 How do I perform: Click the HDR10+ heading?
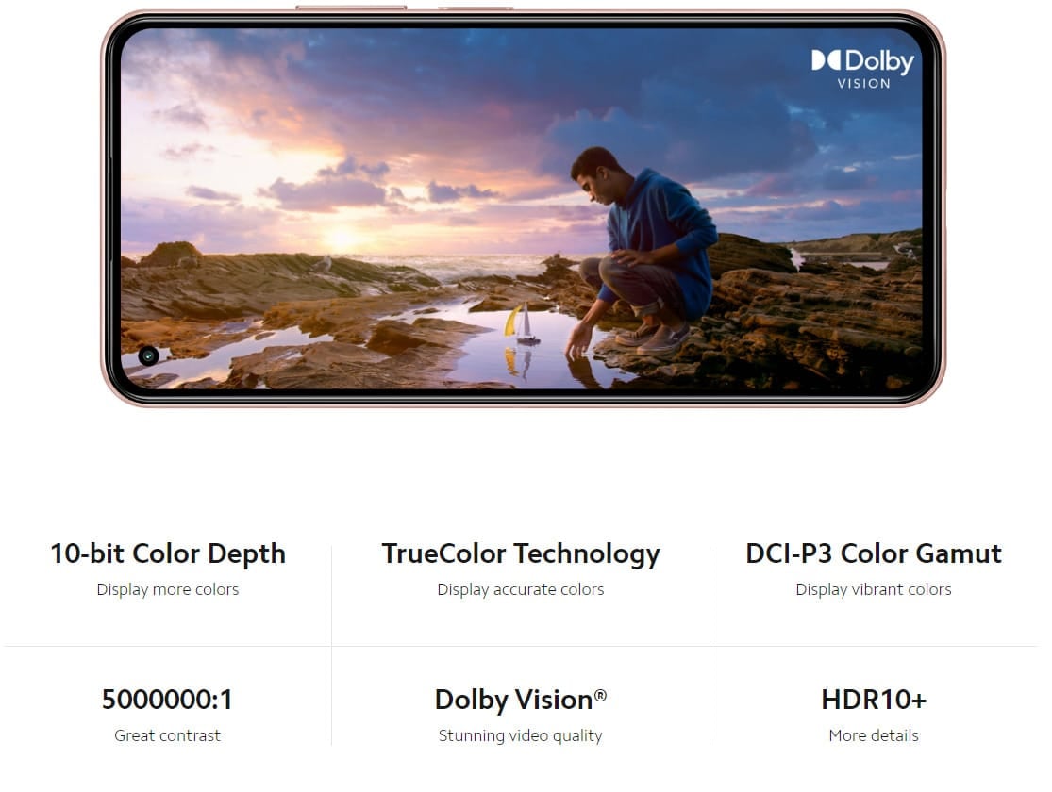coord(874,700)
